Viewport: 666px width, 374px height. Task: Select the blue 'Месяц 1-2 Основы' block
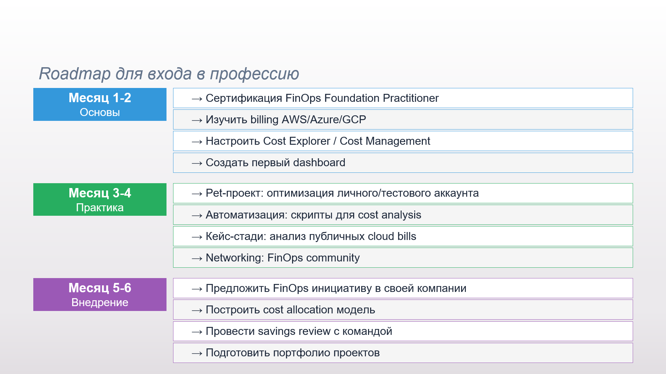click(x=100, y=104)
